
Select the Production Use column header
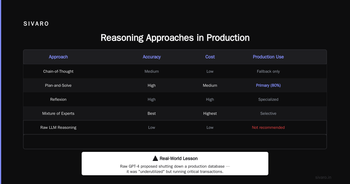[268, 57]
